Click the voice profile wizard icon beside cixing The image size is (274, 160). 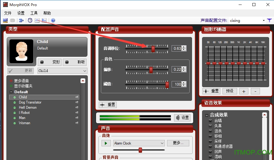[x=269, y=20]
